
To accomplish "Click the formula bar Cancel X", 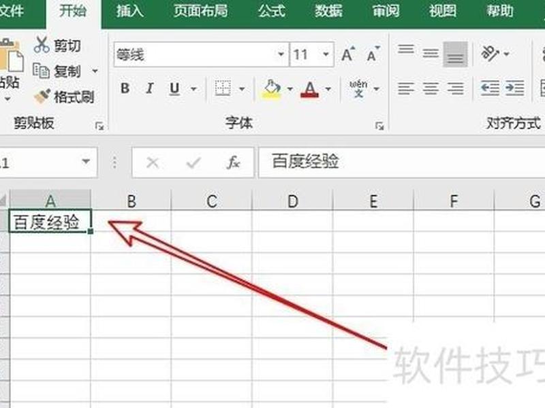I will [153, 163].
